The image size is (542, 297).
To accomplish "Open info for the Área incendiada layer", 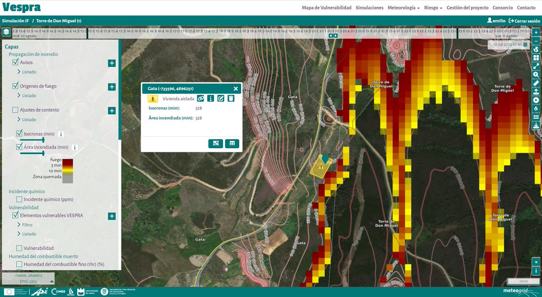I will pos(75,147).
